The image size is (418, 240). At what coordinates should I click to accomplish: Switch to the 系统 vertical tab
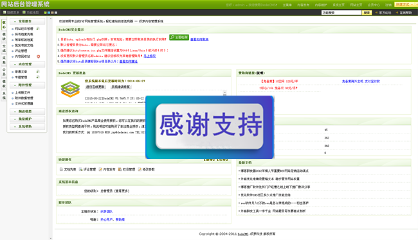4,95
